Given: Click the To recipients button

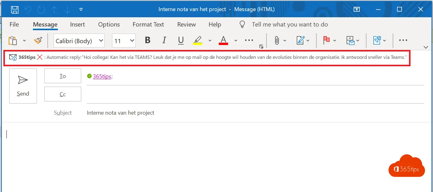Looking at the screenshot, I should (x=63, y=76).
